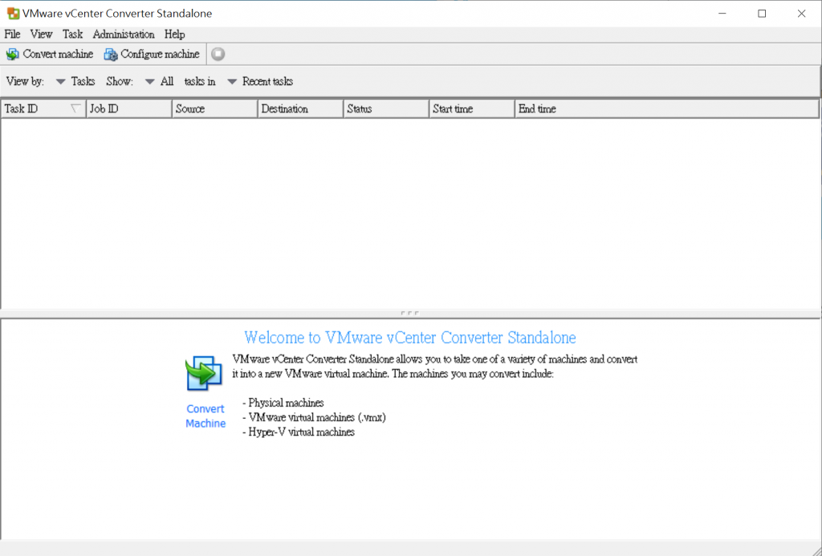Click the Welcome to VMware vCenter Converter heading
Screen dimensions: 822x556
pyautogui.click(x=410, y=338)
